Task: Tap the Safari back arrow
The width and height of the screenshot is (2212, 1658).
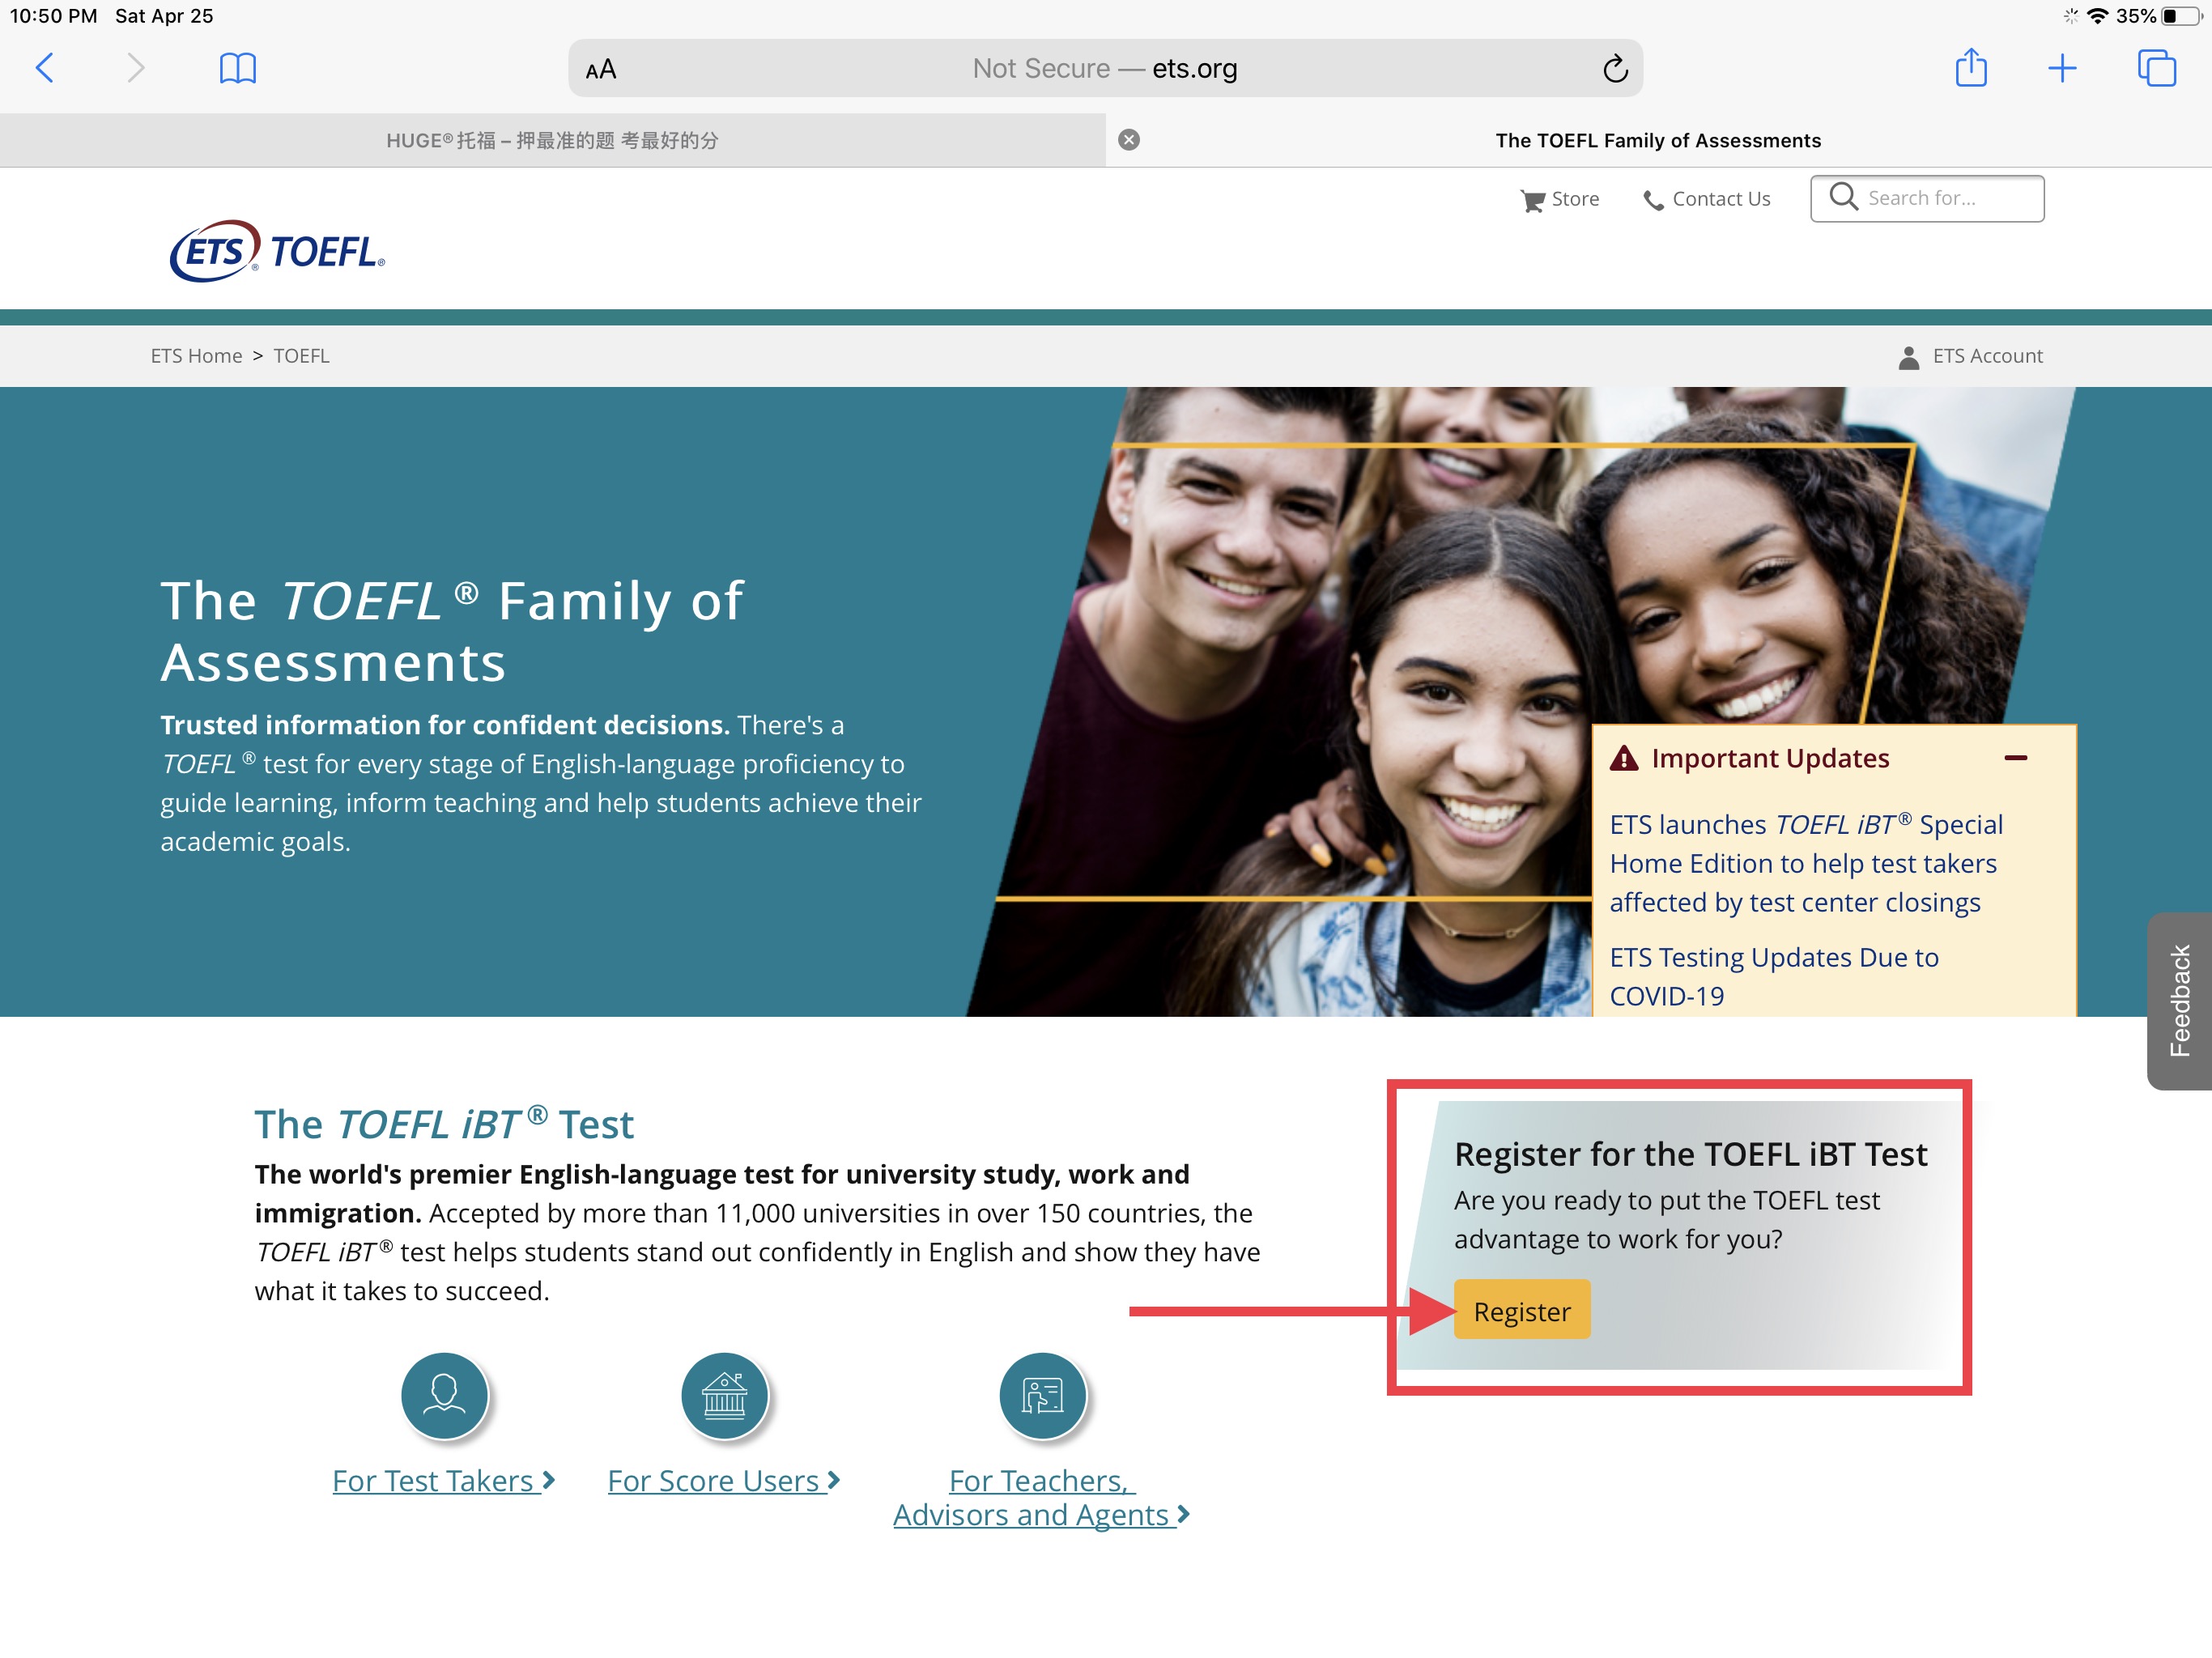Action: (x=45, y=68)
